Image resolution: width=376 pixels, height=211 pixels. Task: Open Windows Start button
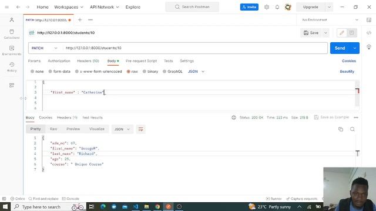click(5, 207)
